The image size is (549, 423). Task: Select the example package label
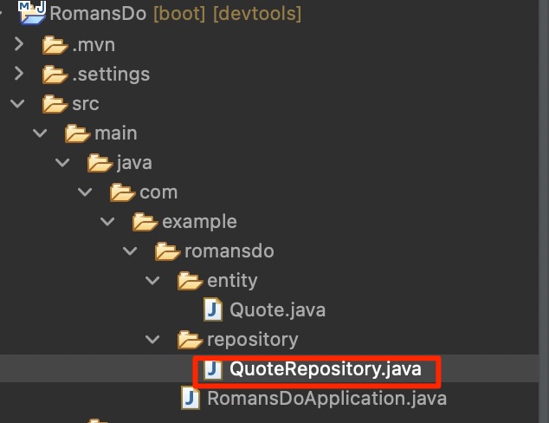[199, 222]
